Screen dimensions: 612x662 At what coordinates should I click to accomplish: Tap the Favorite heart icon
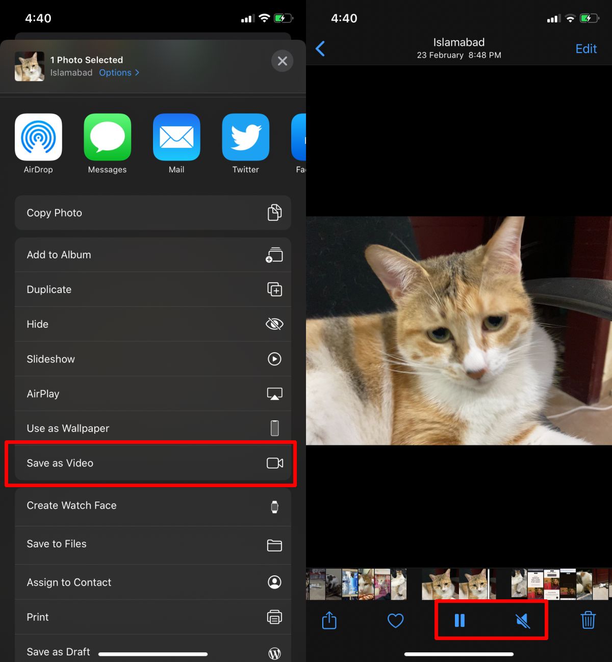coord(396,621)
